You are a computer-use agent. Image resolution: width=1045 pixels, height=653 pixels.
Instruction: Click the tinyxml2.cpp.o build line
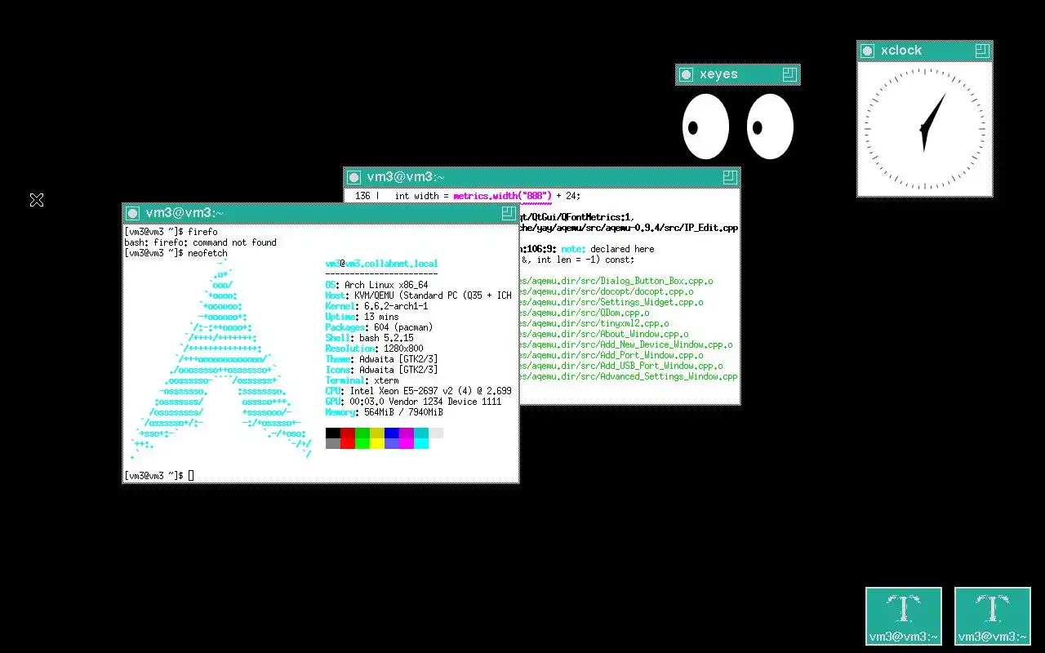pos(595,323)
